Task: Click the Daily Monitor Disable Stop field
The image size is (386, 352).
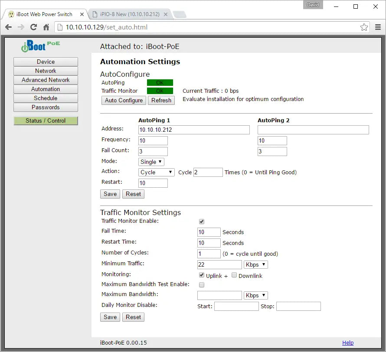Action: point(299,306)
